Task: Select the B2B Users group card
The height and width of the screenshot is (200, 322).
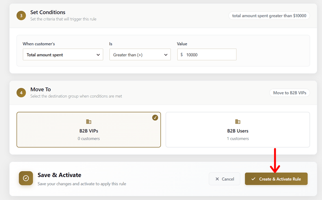Action: (x=238, y=129)
